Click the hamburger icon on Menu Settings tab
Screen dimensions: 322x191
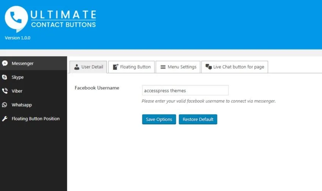click(163, 67)
